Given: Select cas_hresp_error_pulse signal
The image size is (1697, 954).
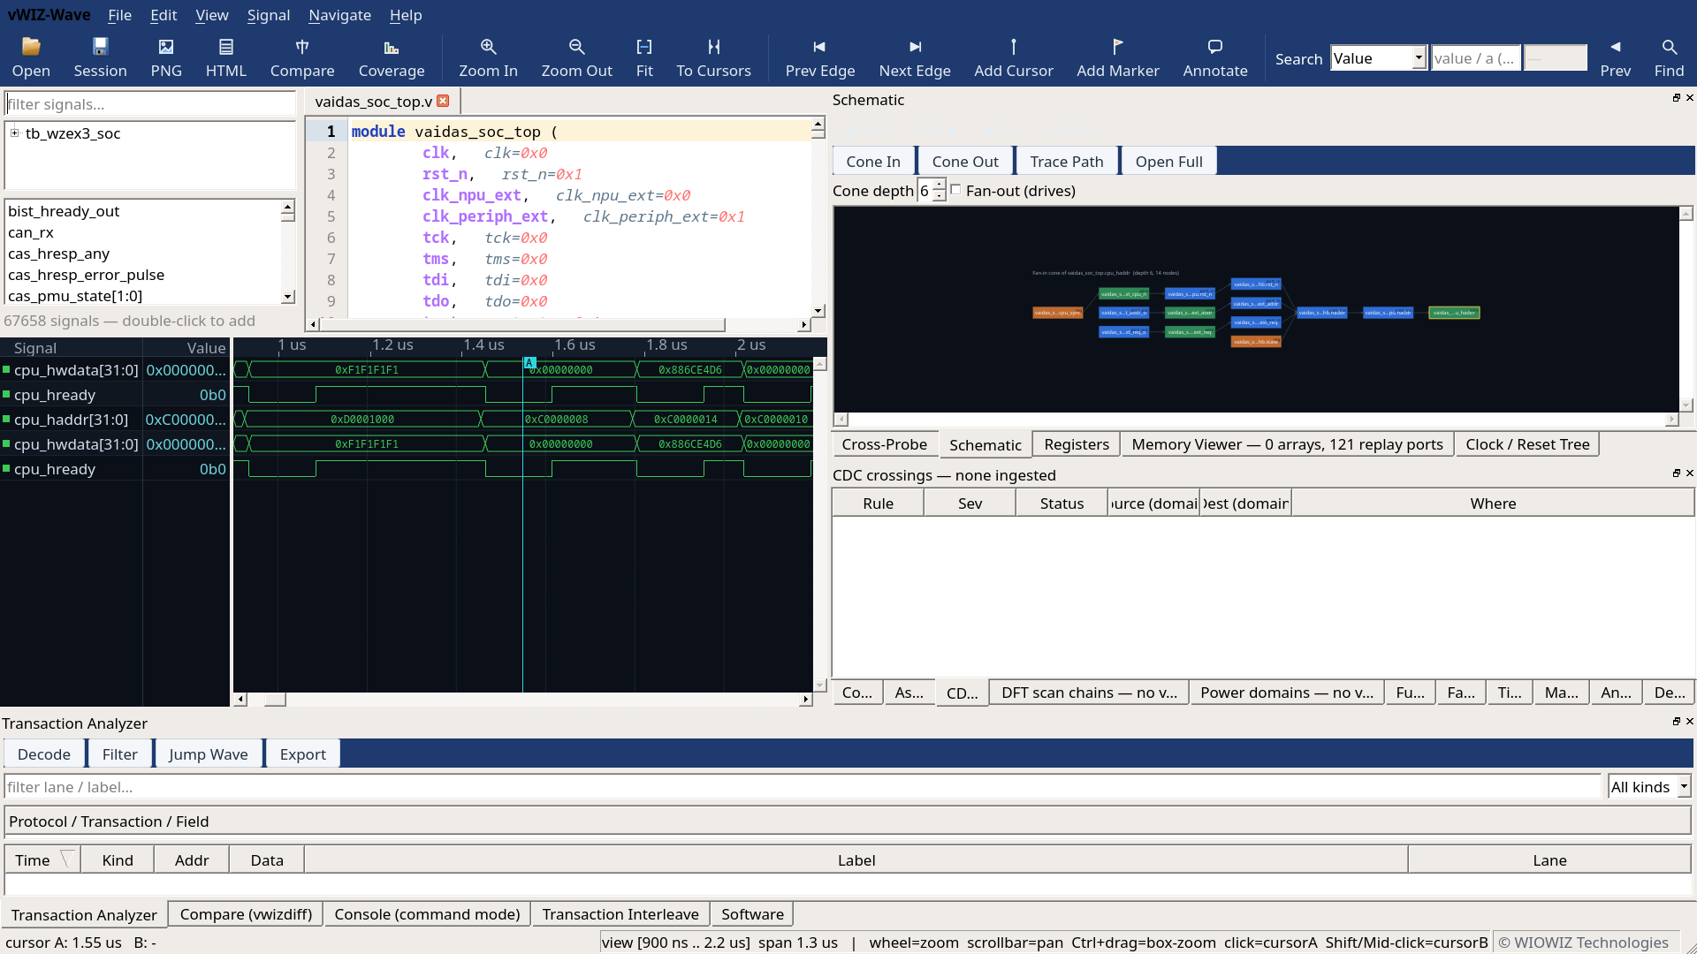Looking at the screenshot, I should coord(143,275).
